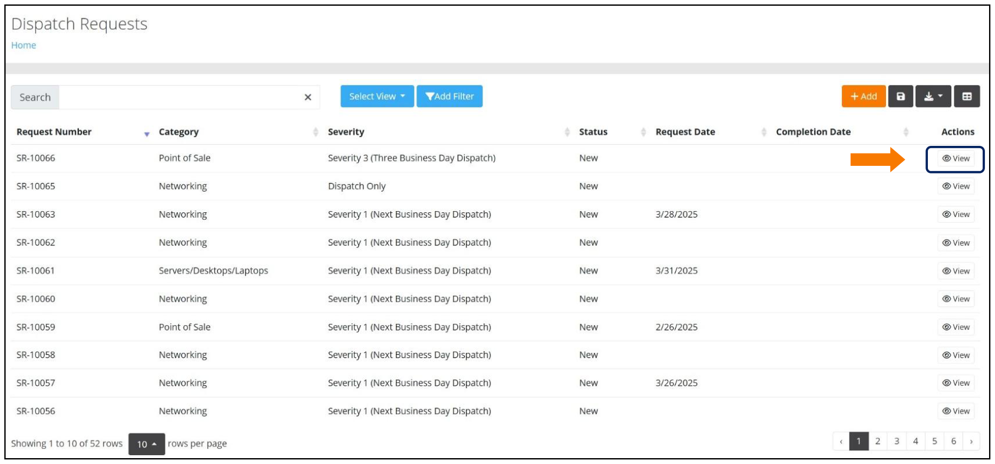Go to page 4
This screenshot has width=995, height=464.
[915, 441]
